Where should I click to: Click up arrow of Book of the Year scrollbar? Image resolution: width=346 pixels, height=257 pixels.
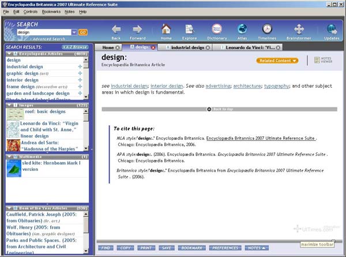86,214
